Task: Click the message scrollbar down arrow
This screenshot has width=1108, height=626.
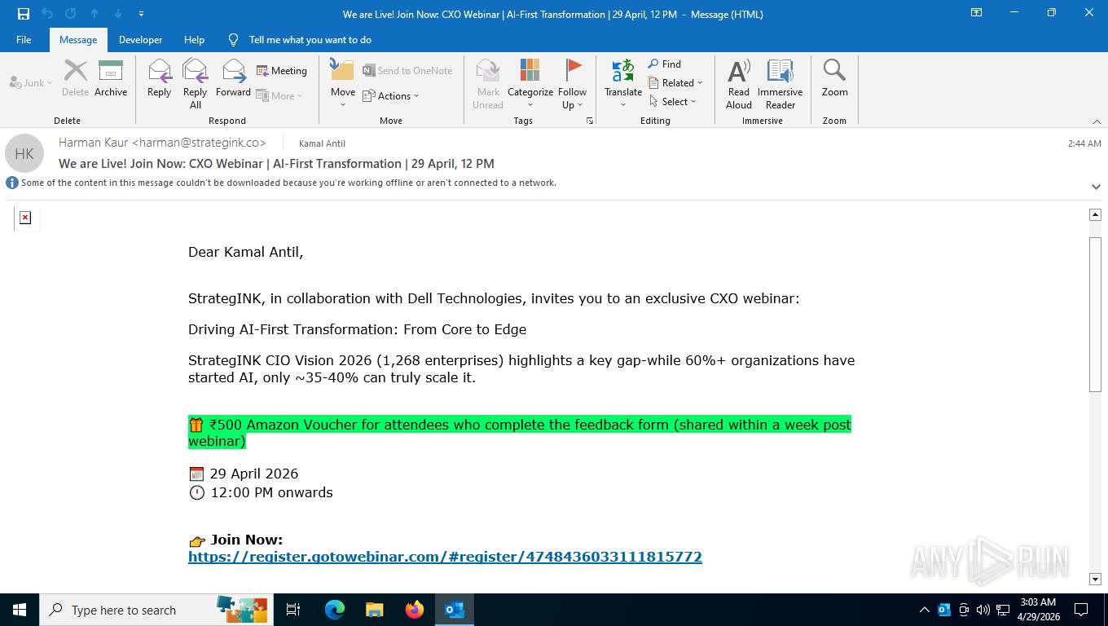Action: pyautogui.click(x=1095, y=579)
